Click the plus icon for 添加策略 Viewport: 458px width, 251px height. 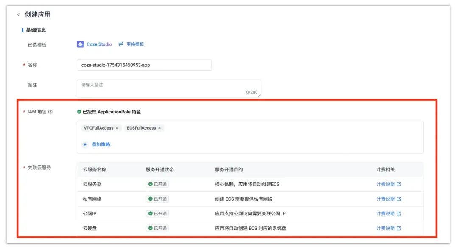[85, 145]
